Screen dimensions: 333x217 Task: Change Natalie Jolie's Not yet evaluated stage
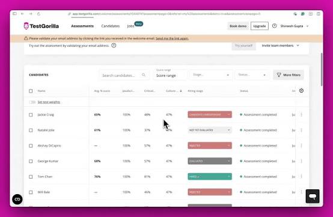click(x=210, y=130)
